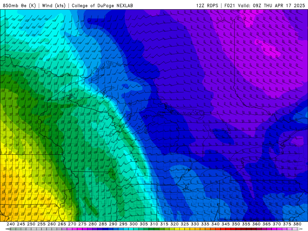Click the '850mb θe (K)' title text
The image size is (308, 231).
(x=19, y=5)
